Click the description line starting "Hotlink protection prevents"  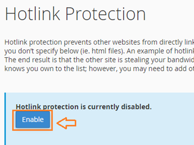[x=99, y=42]
